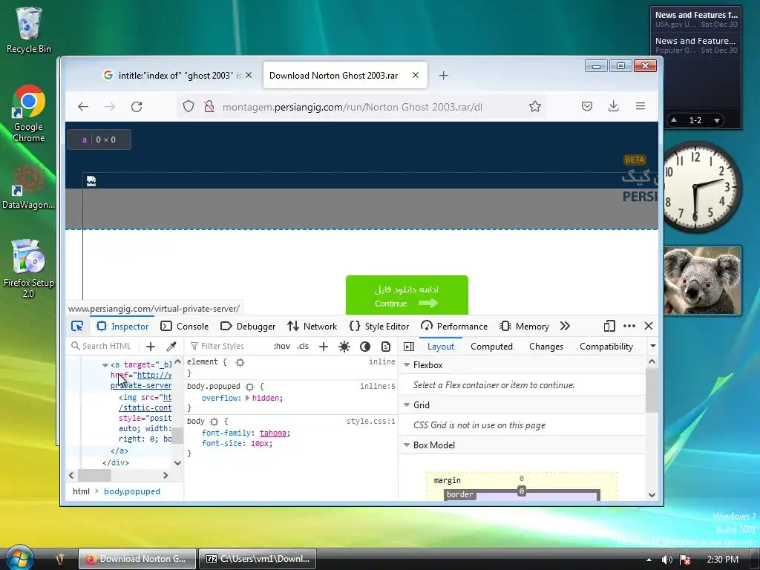
Task: Select the Layout sidebar tab
Action: pos(441,347)
